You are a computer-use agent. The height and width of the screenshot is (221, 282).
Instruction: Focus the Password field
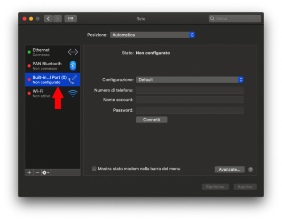click(x=190, y=110)
